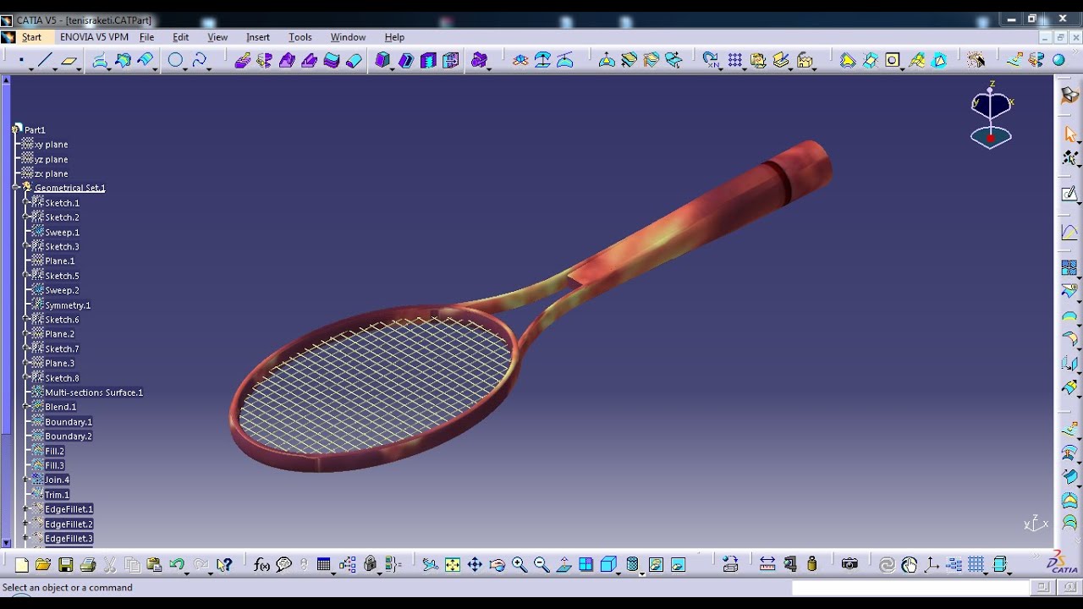Click the Fit All In view icon
Image resolution: width=1083 pixels, height=609 pixels.
coord(453,565)
